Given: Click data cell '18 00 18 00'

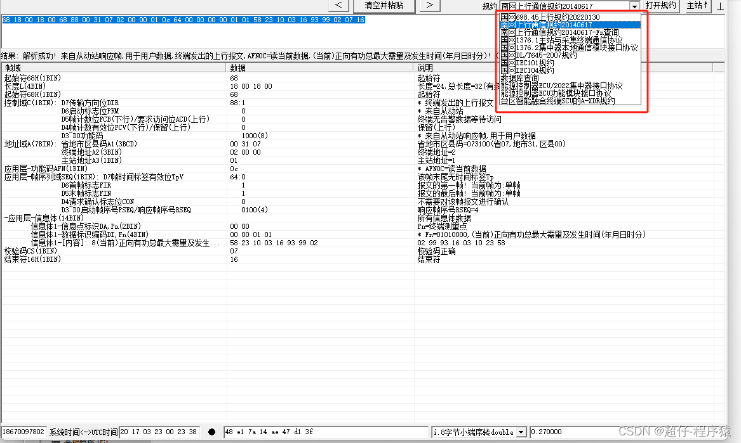Looking at the screenshot, I should coord(251,86).
